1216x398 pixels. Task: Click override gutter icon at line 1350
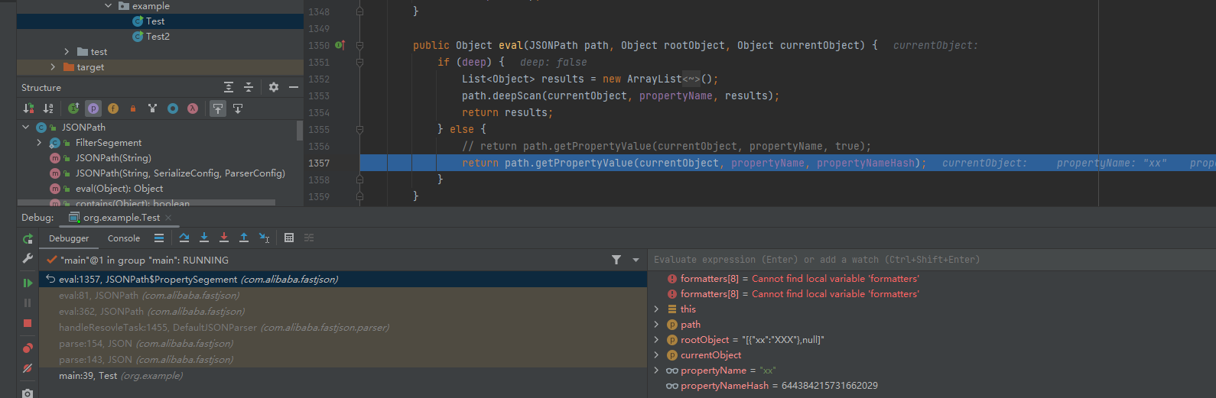[340, 46]
